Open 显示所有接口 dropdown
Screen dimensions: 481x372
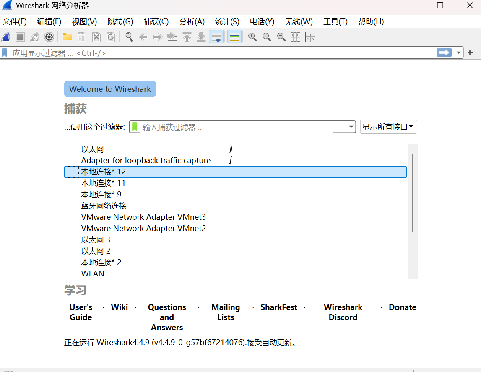[388, 127]
